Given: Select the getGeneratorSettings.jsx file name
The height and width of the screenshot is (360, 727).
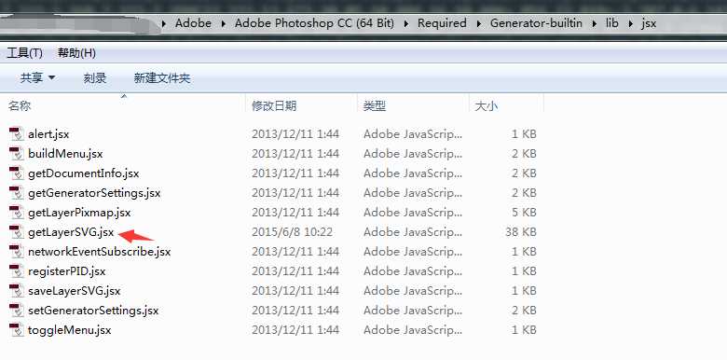Looking at the screenshot, I should (94, 192).
